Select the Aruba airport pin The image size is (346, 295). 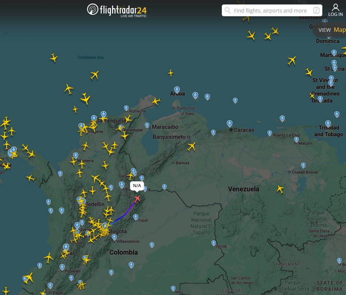(177, 89)
